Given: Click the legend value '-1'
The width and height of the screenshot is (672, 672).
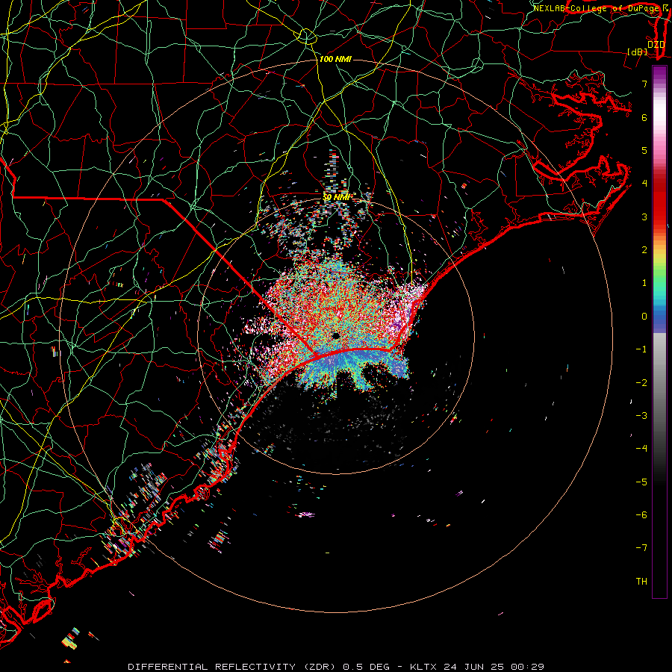Looking at the screenshot, I should 641,349.
